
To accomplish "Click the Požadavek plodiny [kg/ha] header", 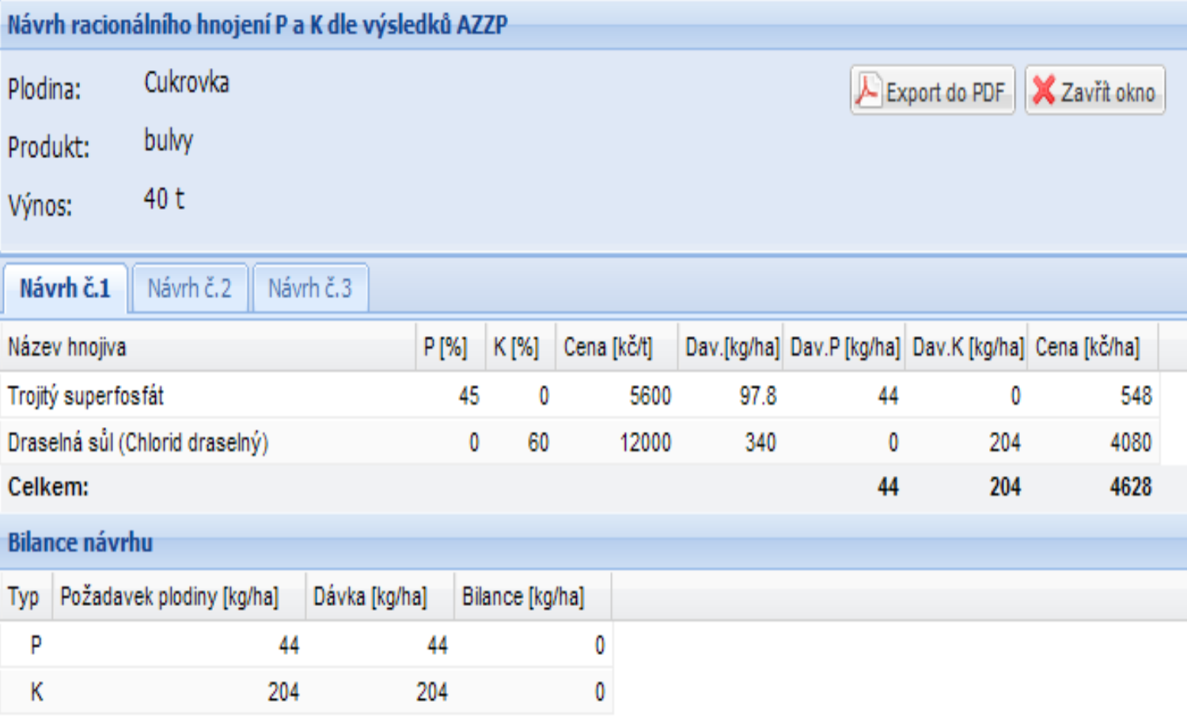I will pos(179,596).
